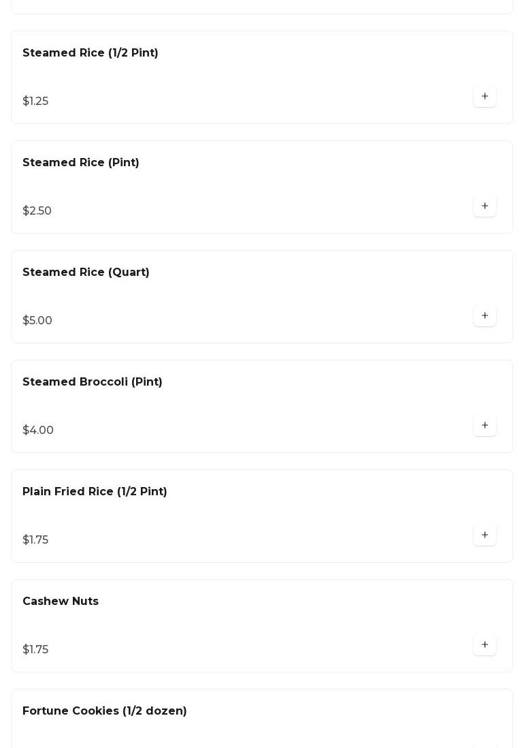Click Steamed Broccoli (Pint) item name
Image resolution: width=524 pixels, height=748 pixels.
93,382
